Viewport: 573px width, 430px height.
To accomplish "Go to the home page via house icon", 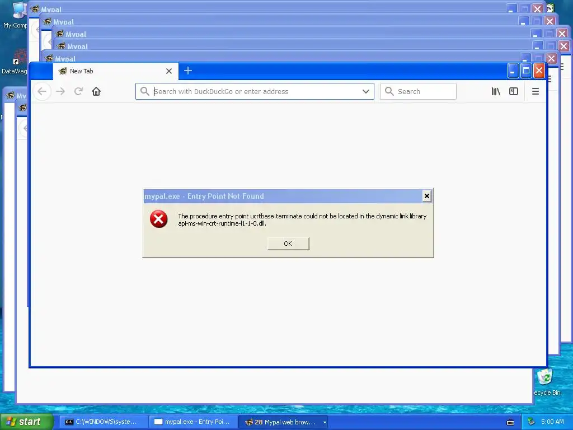I will pos(96,91).
